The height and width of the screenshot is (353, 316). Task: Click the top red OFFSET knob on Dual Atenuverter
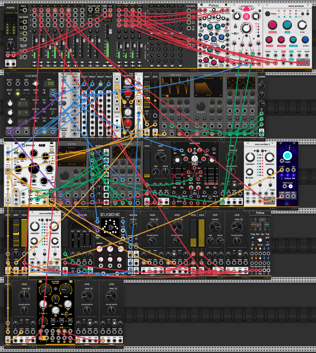[x=128, y=92]
